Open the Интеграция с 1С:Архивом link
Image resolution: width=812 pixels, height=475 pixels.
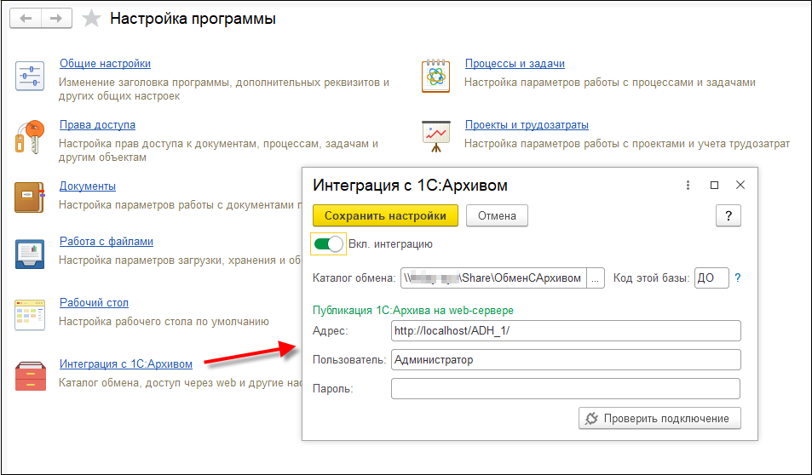(x=126, y=363)
